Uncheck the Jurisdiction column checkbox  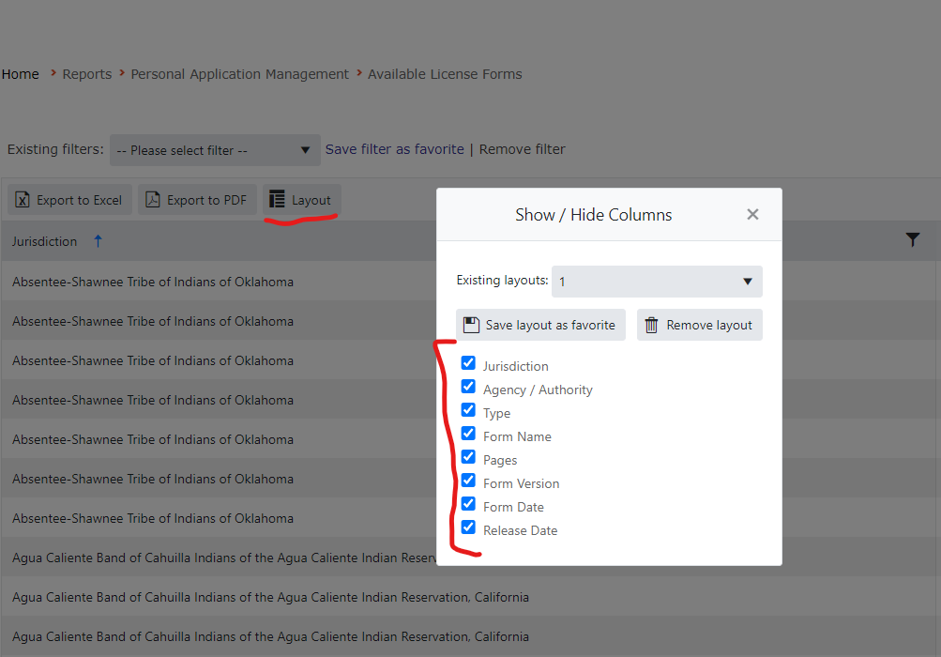pyautogui.click(x=468, y=363)
